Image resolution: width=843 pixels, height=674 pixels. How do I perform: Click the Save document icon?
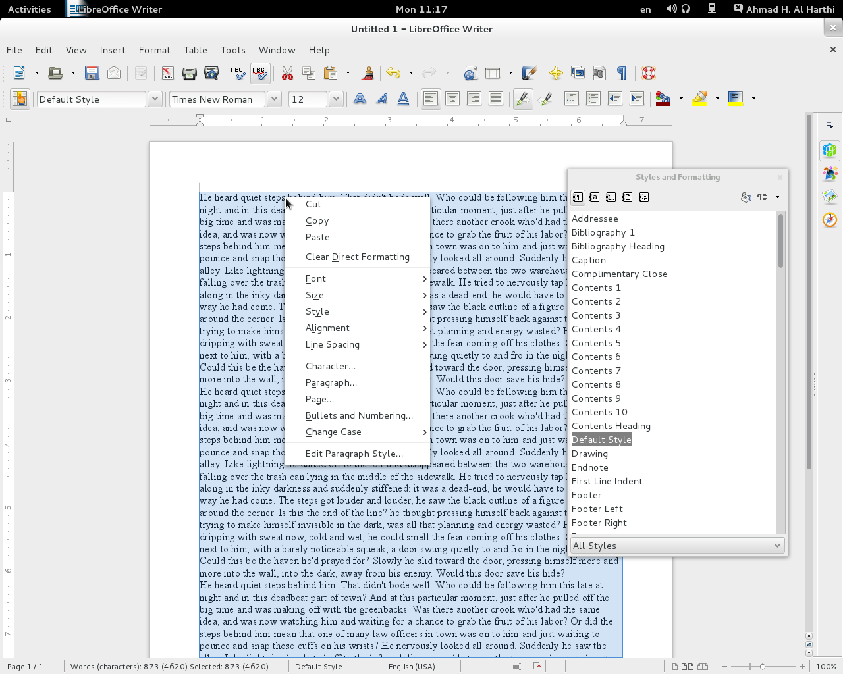[92, 73]
